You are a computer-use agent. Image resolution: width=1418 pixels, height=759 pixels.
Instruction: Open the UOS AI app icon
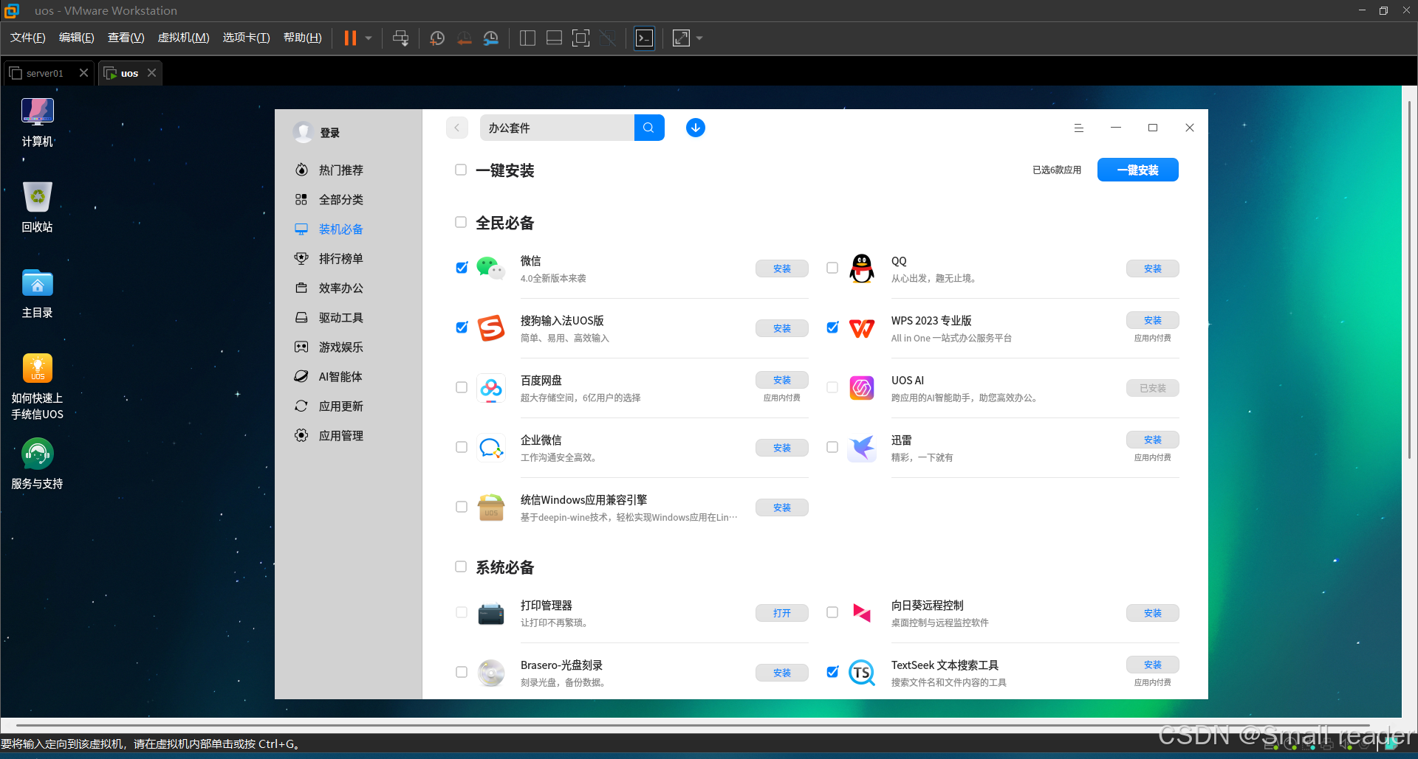(x=862, y=388)
